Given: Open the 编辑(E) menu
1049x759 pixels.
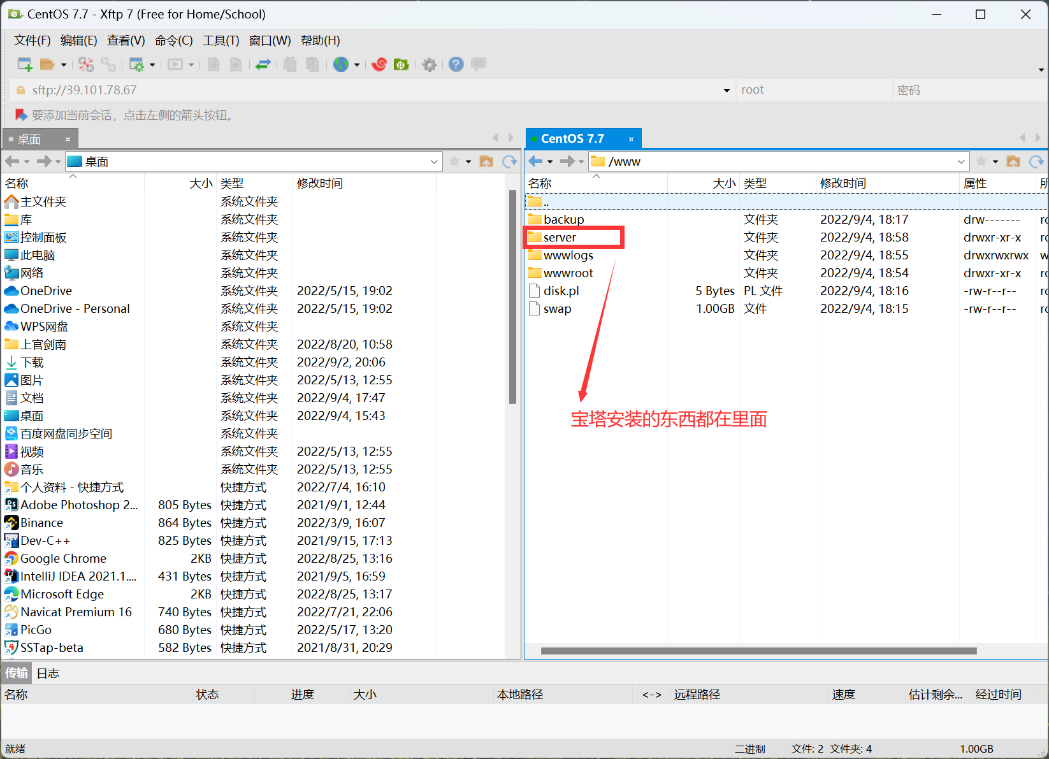Looking at the screenshot, I should [x=79, y=41].
